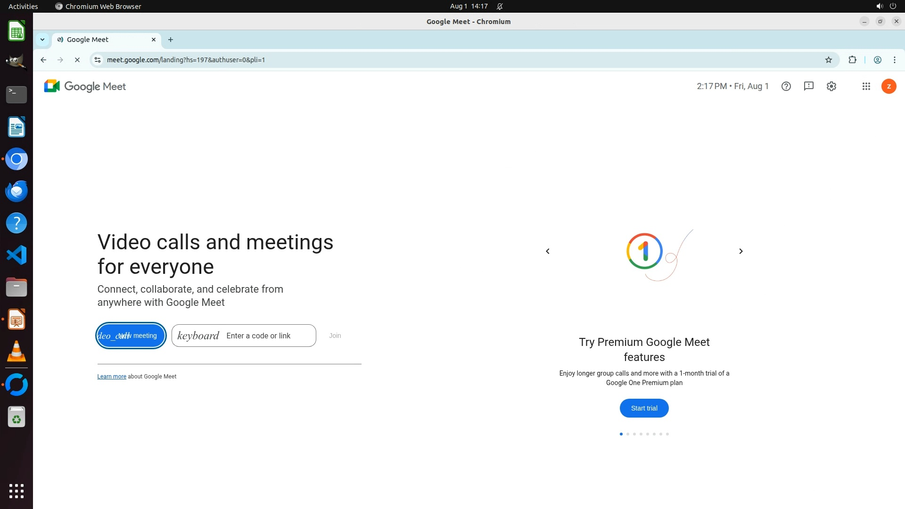This screenshot has width=905, height=509.
Task: Open the Help question mark icon
Action: click(x=786, y=86)
